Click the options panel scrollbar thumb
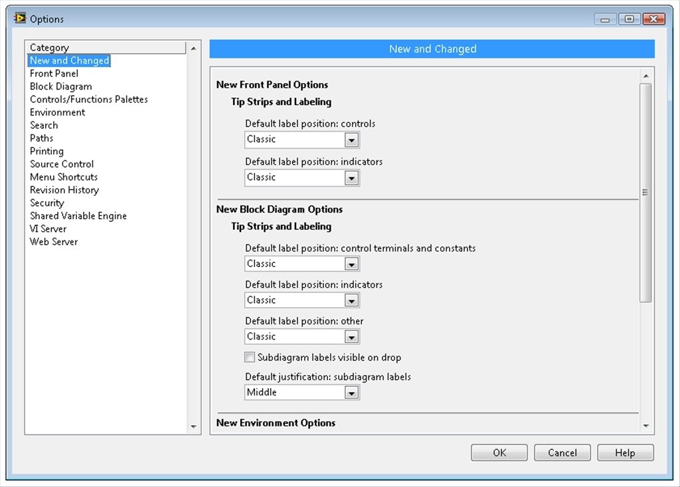Image resolution: width=680 pixels, height=487 pixels. pyautogui.click(x=645, y=193)
